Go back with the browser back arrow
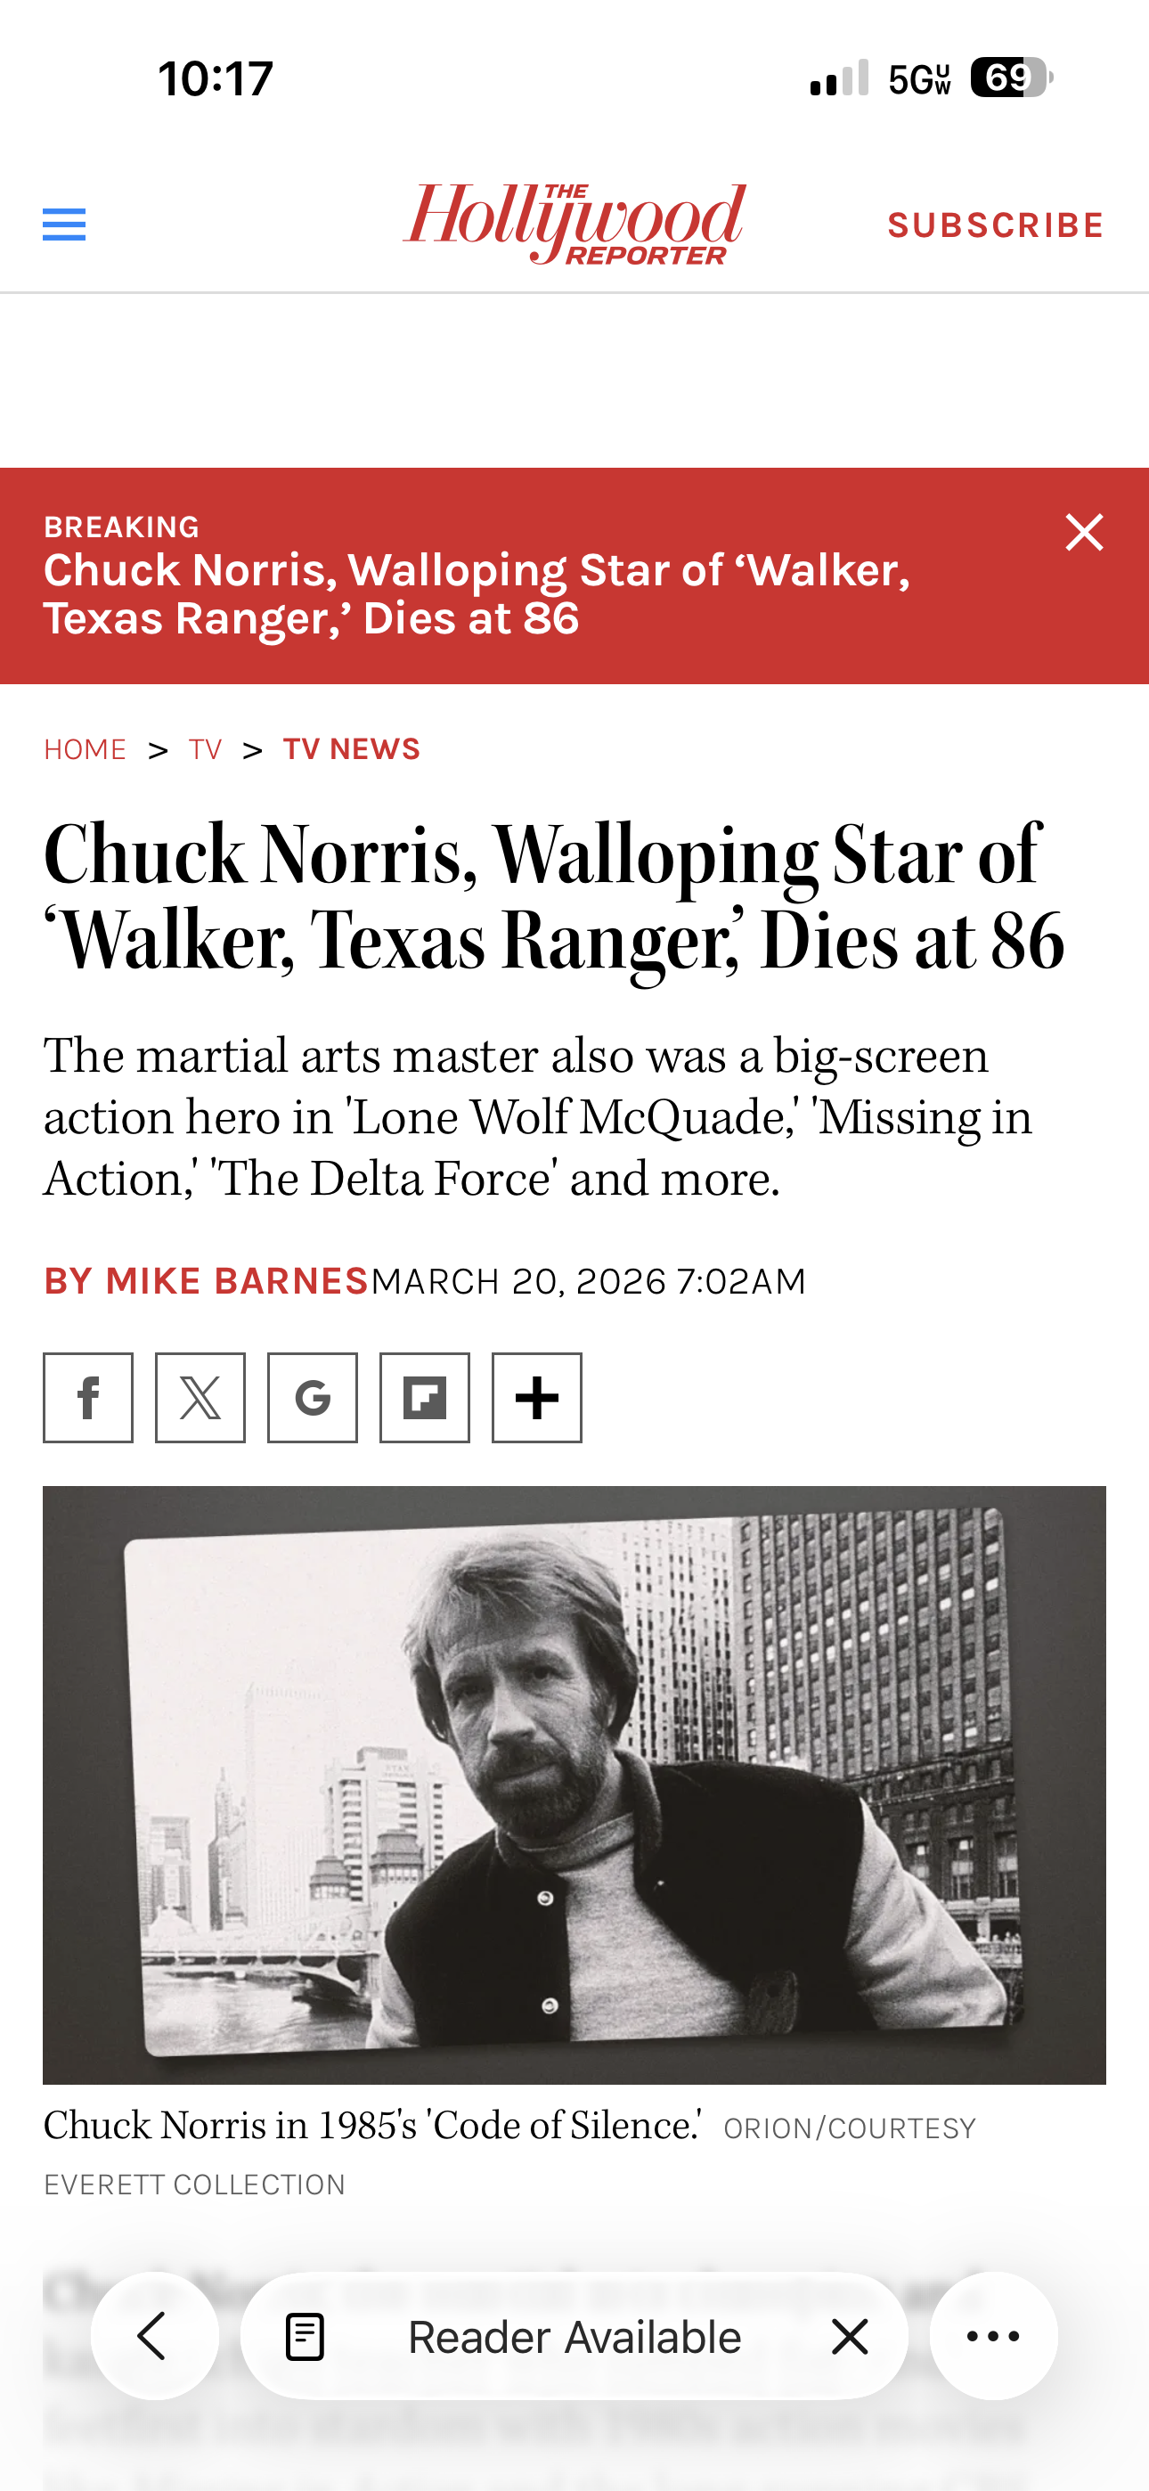This screenshot has width=1149, height=2491. [154, 2335]
